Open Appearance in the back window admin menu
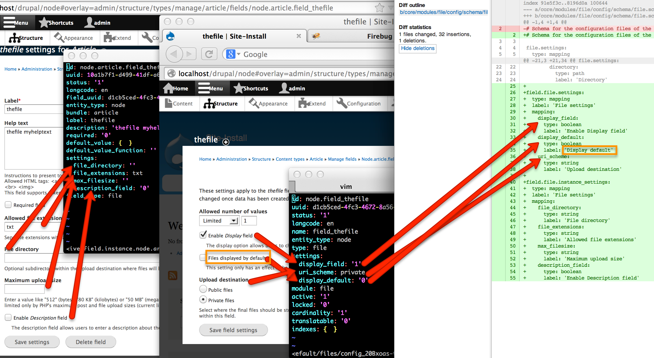 (x=74, y=38)
